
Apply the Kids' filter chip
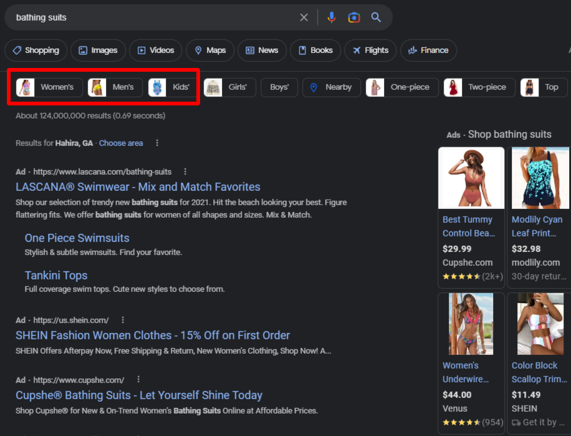coord(173,87)
